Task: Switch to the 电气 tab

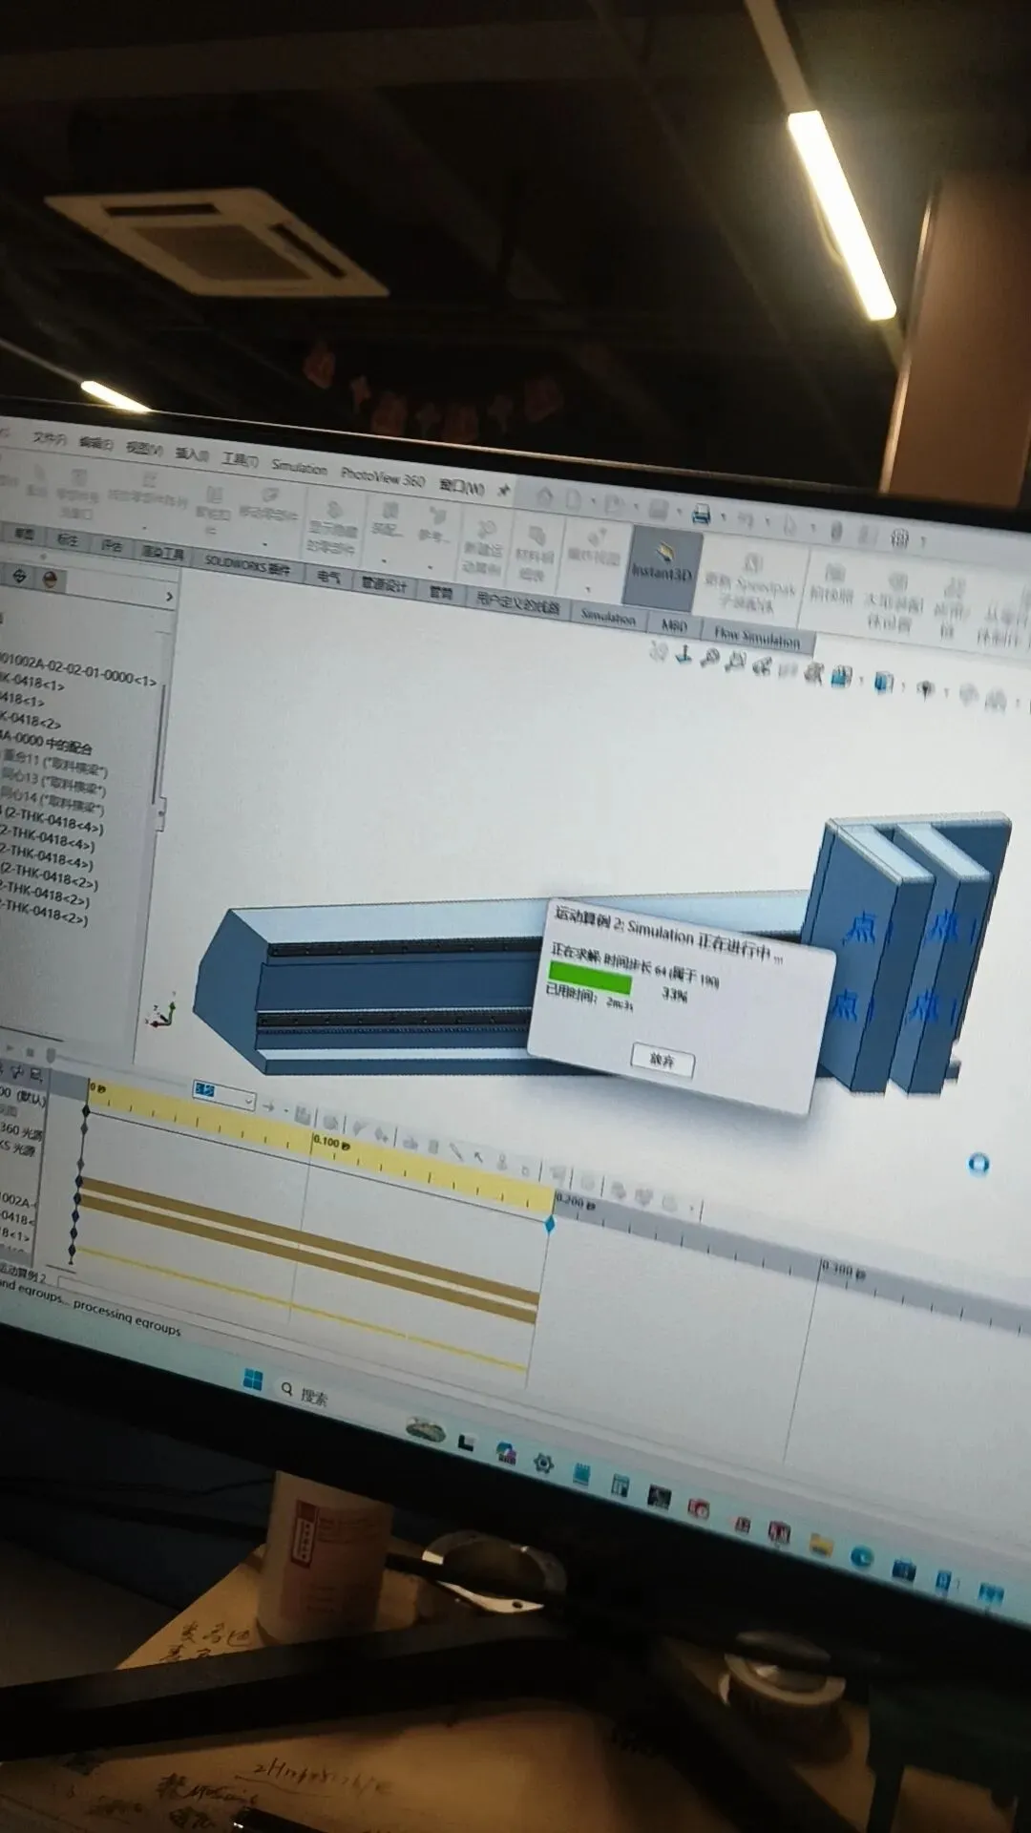Action: (x=327, y=576)
